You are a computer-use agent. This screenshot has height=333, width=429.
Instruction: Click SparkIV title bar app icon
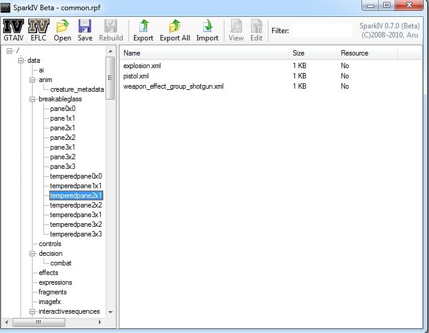point(5,7)
